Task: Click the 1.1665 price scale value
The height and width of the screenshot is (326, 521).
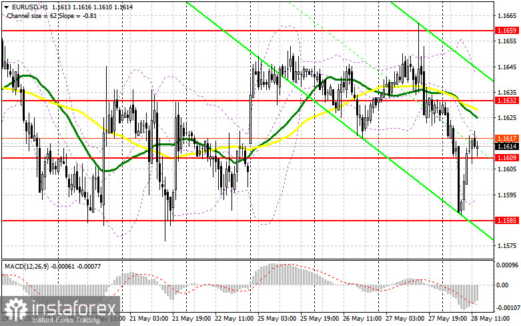Action: [507, 15]
